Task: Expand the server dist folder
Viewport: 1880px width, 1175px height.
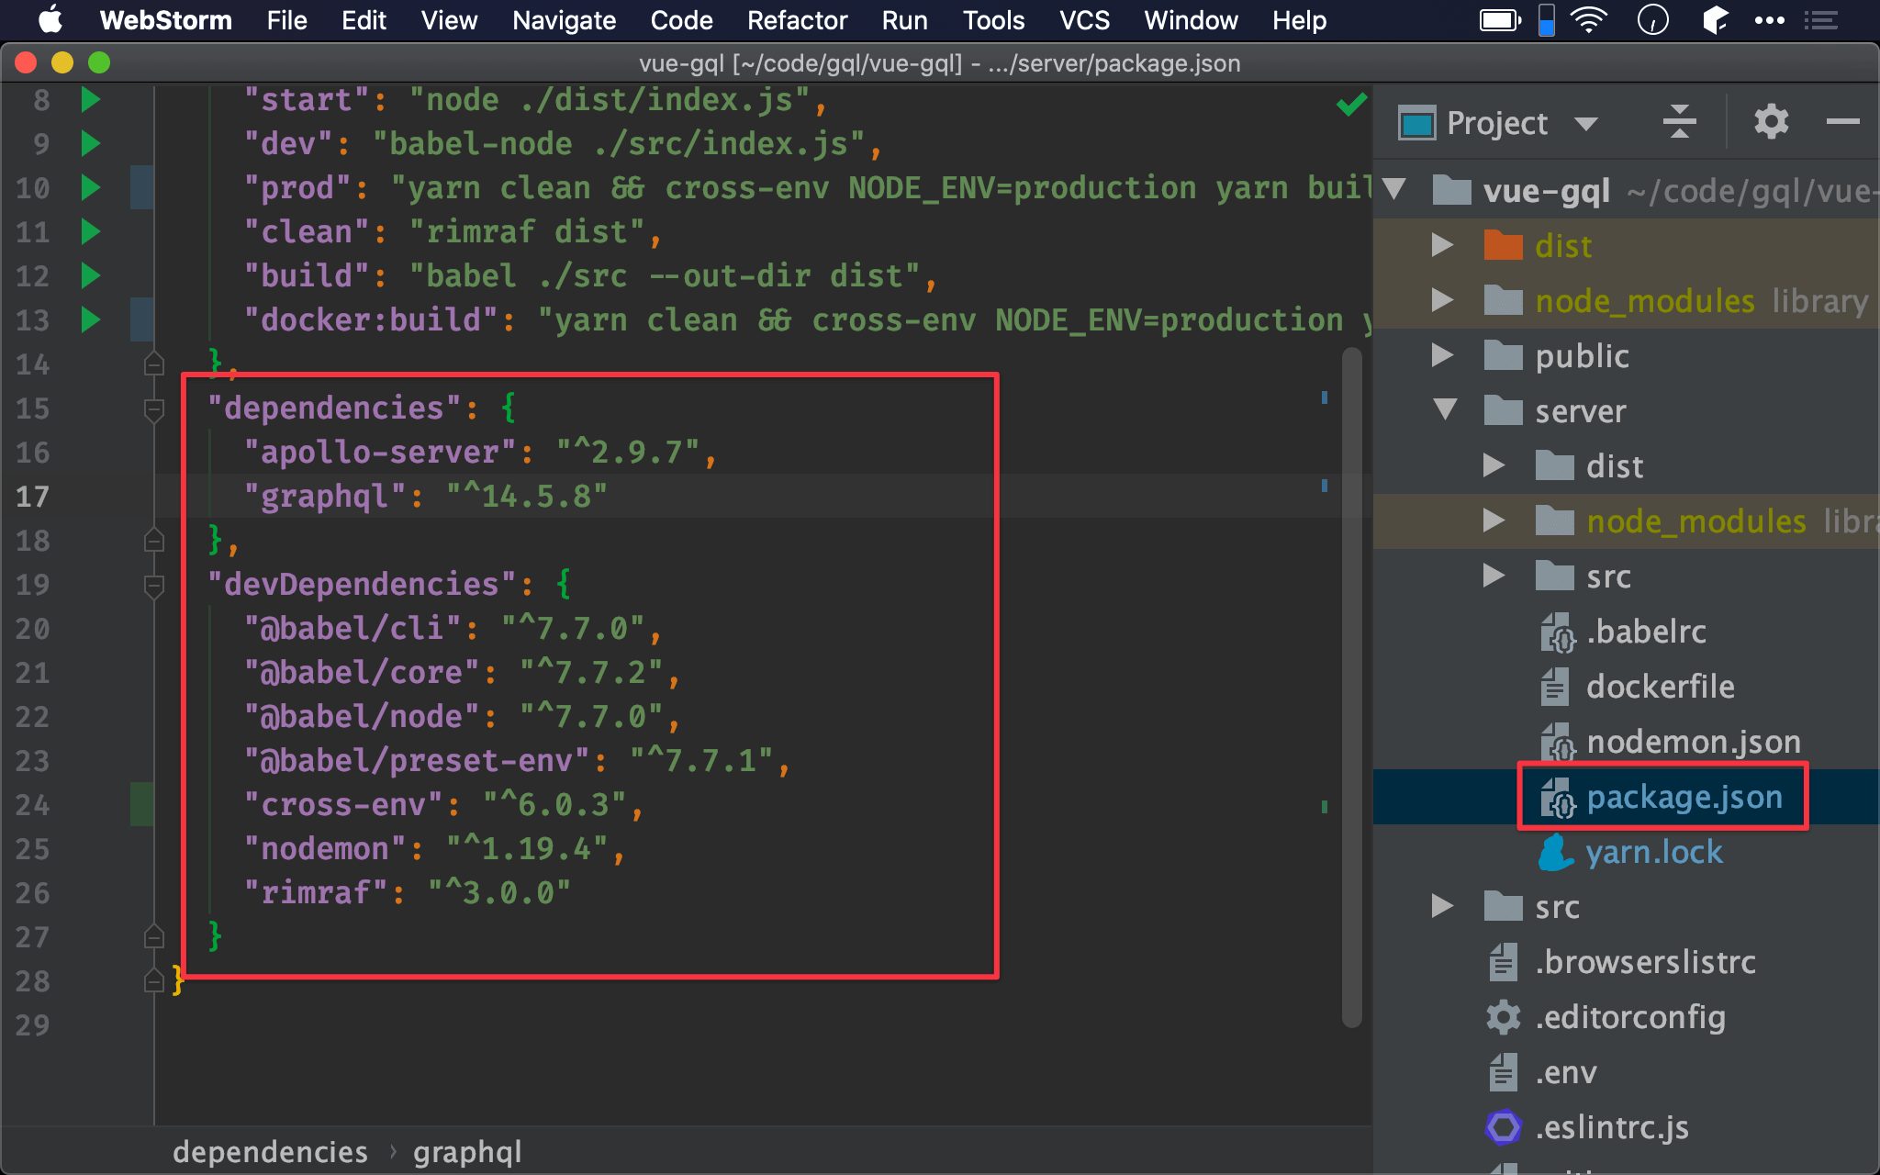Action: (1494, 465)
